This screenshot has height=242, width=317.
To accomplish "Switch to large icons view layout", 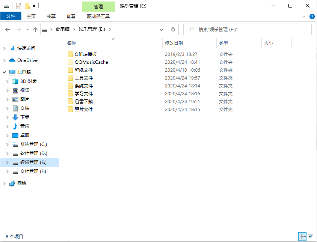I will click(x=311, y=236).
